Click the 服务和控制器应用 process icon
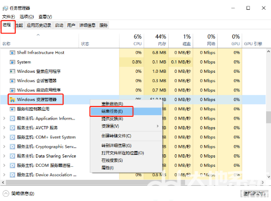Viewport: 271px width, 201px height. tap(12, 109)
